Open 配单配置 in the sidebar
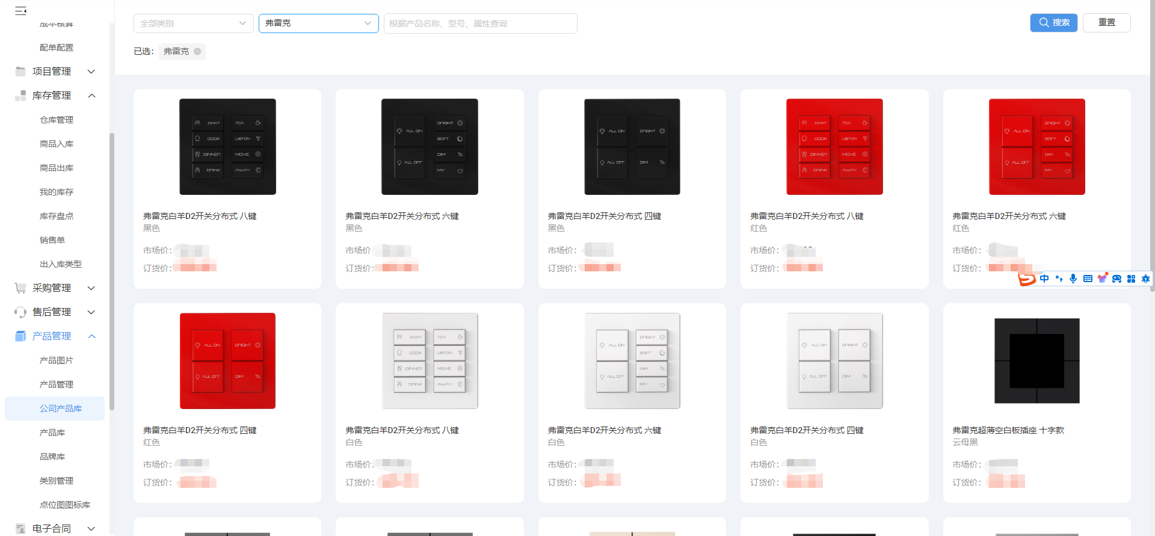 57,48
